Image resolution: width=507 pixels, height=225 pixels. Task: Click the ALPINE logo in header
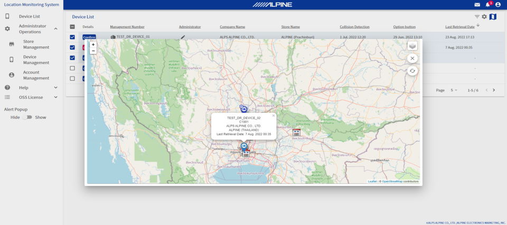tap(273, 5)
